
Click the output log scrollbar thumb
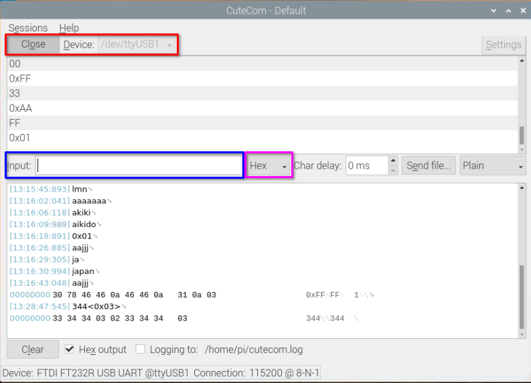[x=522, y=297]
